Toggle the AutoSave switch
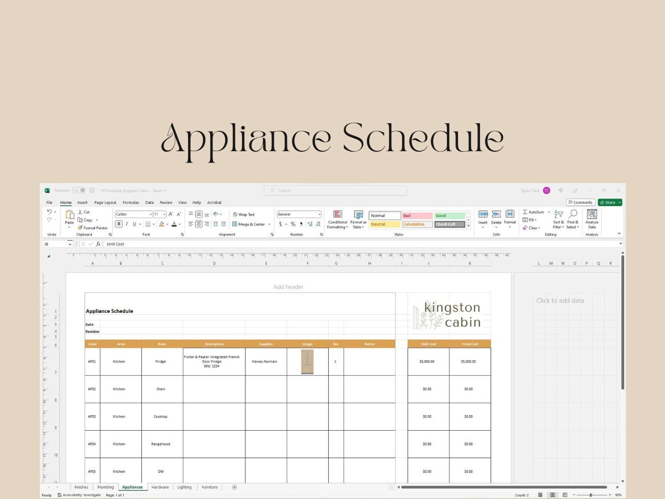This screenshot has height=499, width=665. pyautogui.click(x=79, y=191)
